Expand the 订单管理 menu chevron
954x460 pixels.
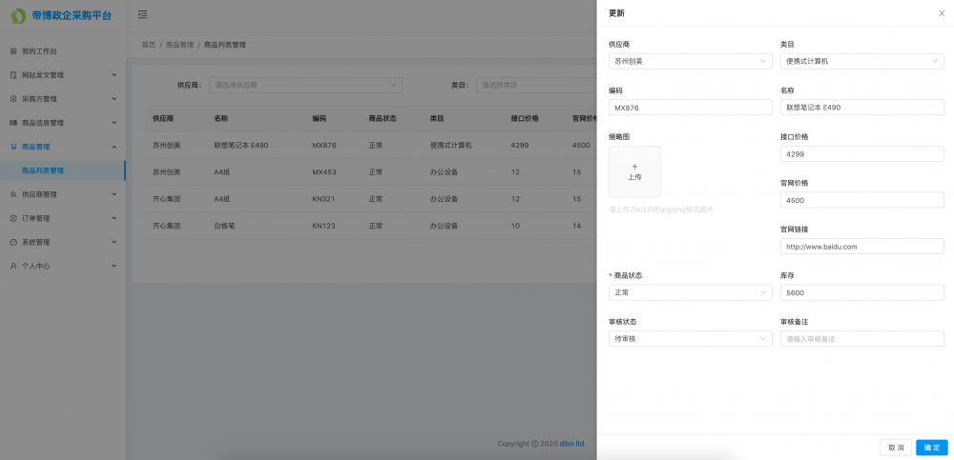pyautogui.click(x=114, y=218)
